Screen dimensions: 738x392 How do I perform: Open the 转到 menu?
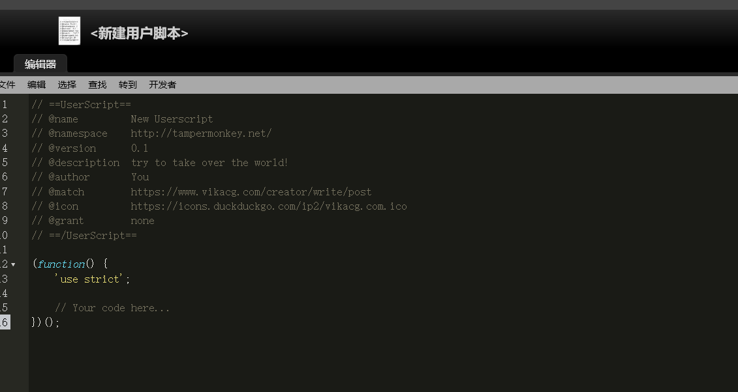[x=128, y=85]
